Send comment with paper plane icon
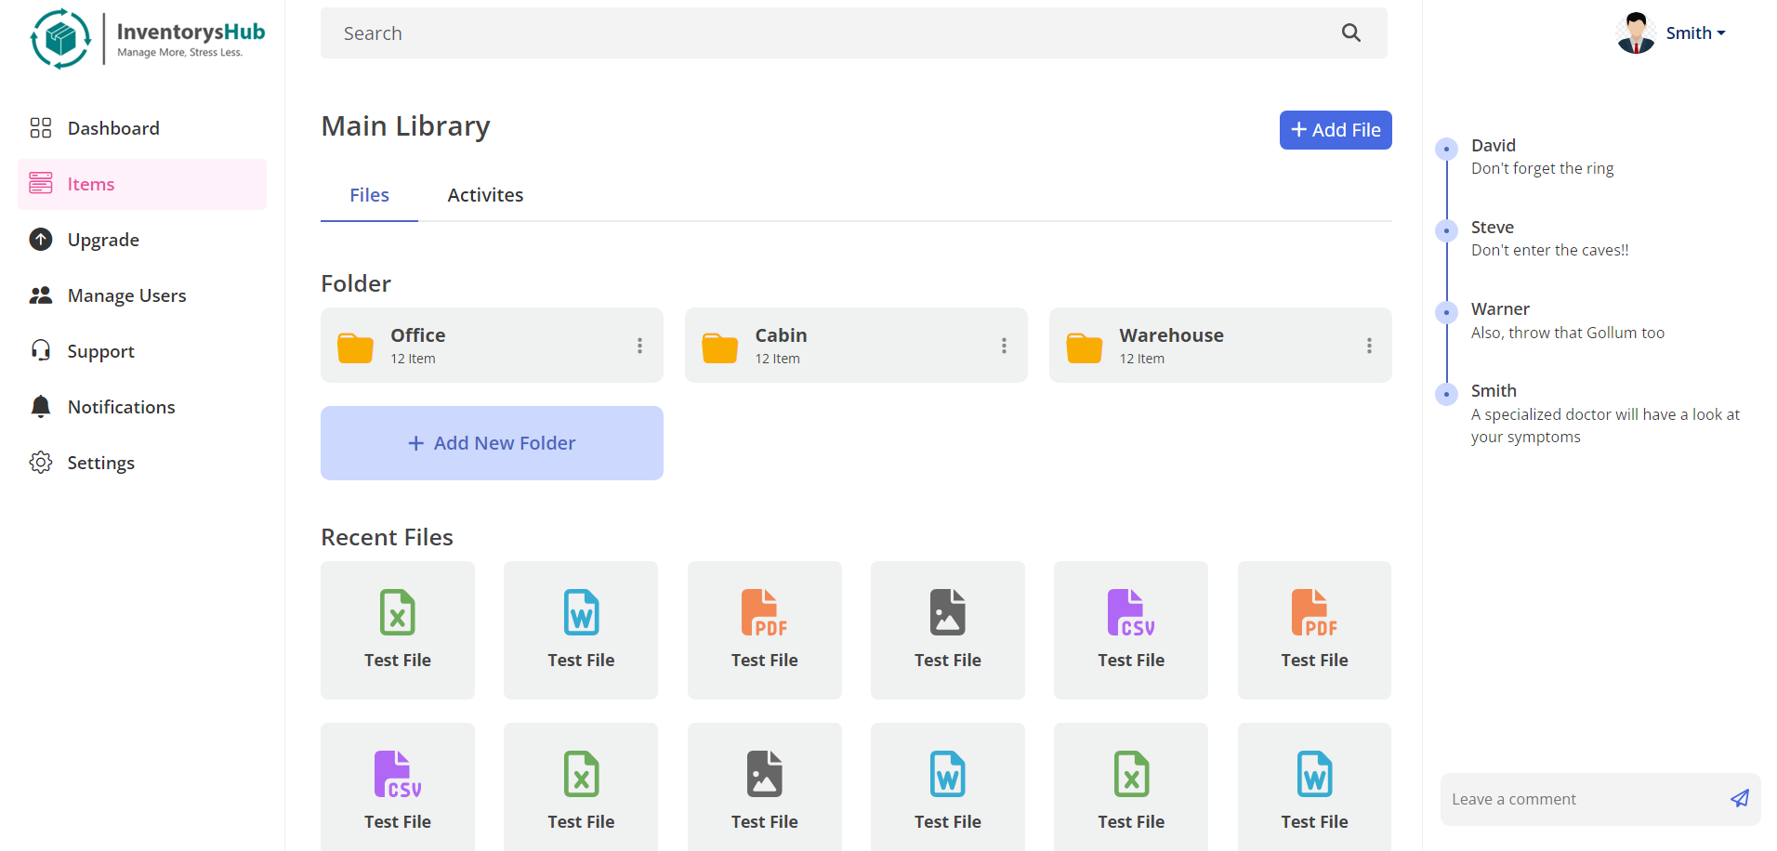Image resolution: width=1777 pixels, height=851 pixels. [x=1740, y=799]
